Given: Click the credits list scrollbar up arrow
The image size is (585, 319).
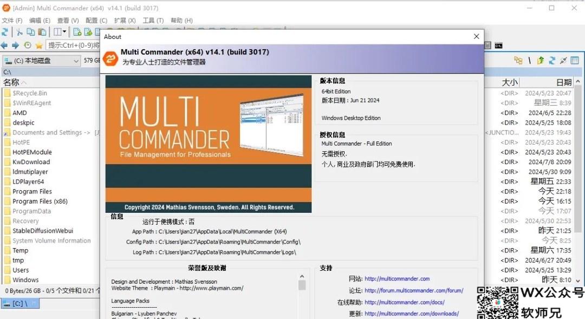Looking at the screenshot, I should pos(302,276).
